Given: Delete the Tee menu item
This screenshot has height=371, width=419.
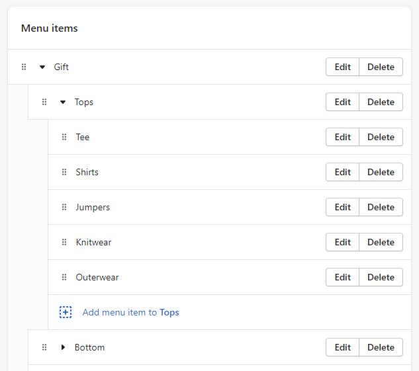Looking at the screenshot, I should point(381,137).
